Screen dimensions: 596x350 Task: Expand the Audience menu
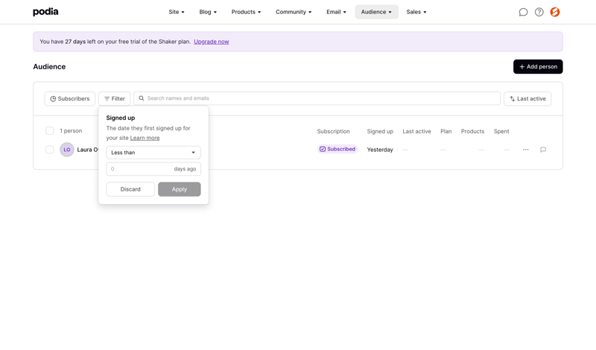(x=376, y=12)
